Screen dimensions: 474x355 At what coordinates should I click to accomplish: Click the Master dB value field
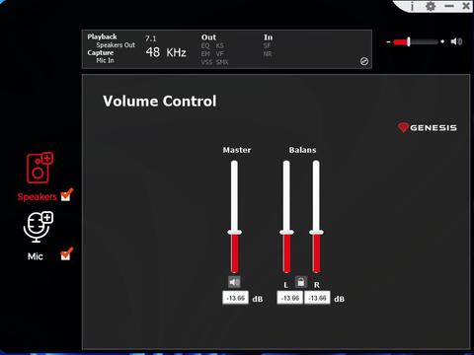236,298
